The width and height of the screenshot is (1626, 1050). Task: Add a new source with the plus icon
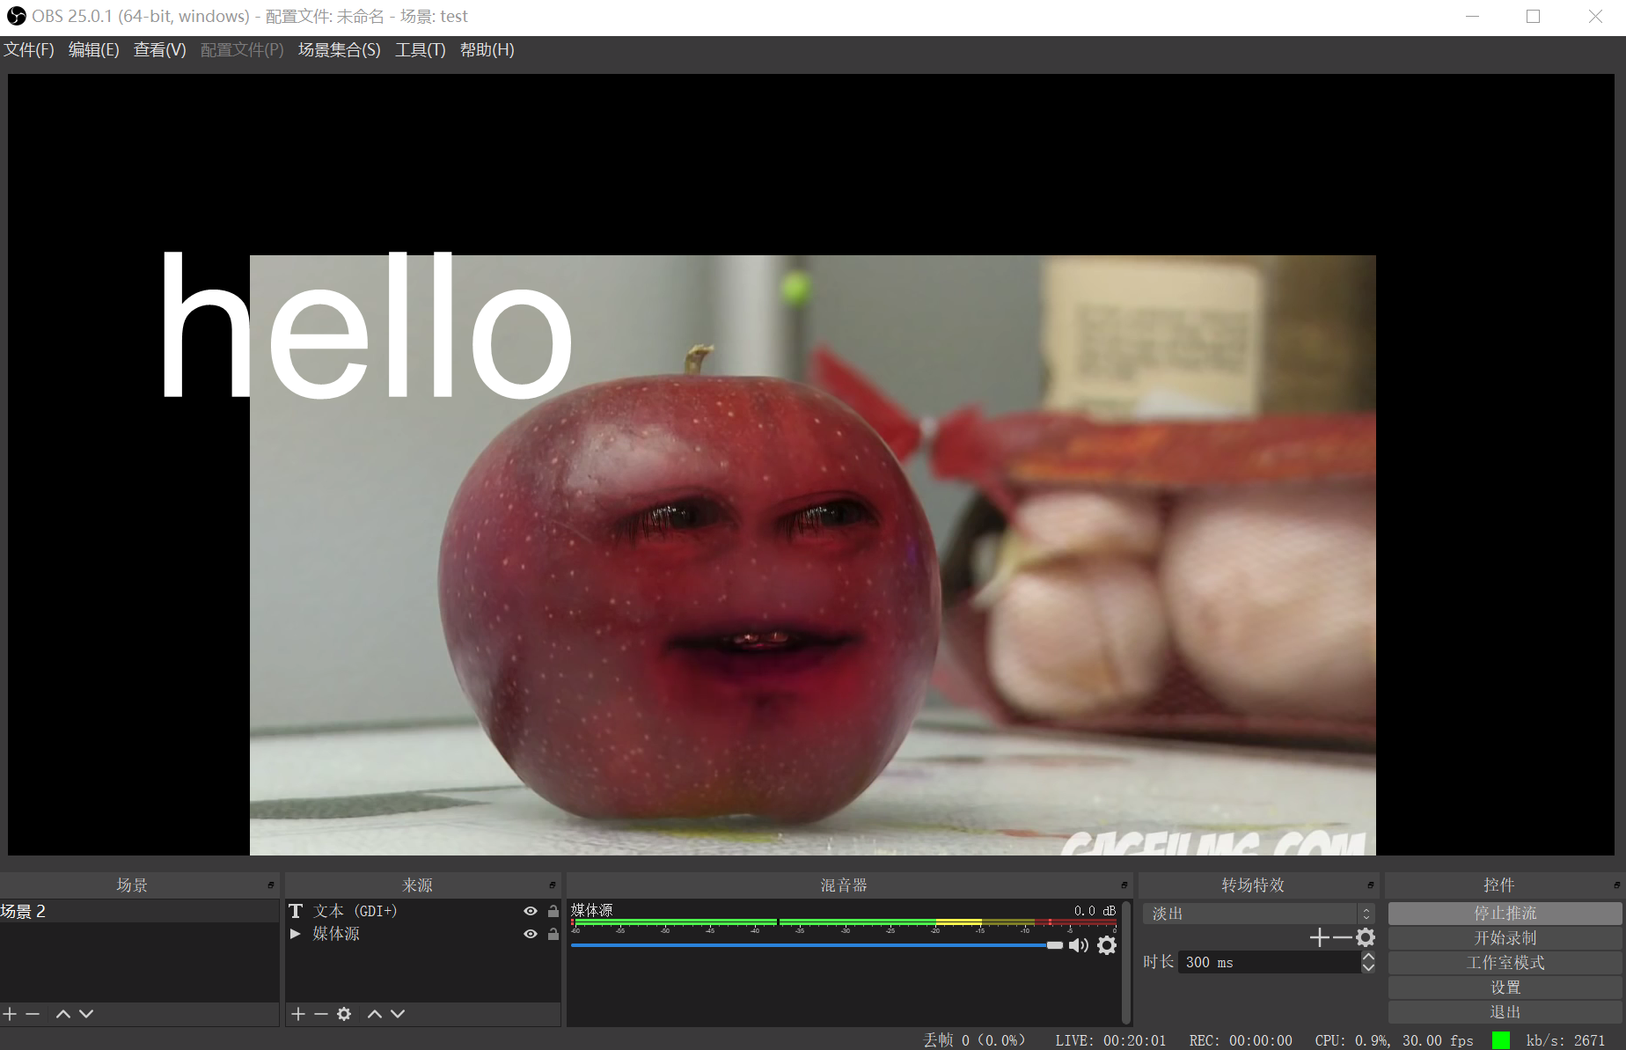[x=298, y=1014]
